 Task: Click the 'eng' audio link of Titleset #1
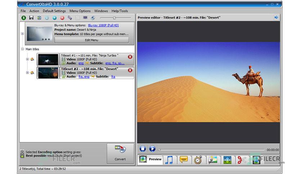tap(81, 63)
